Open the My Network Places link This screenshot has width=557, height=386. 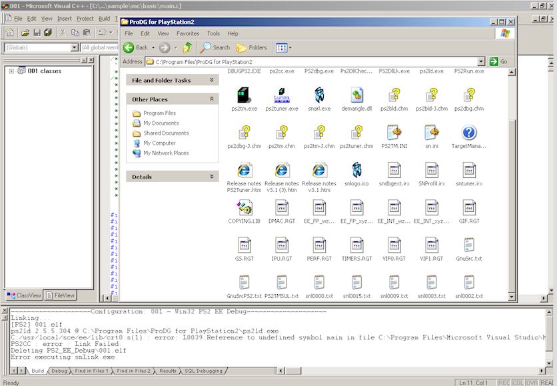(166, 153)
